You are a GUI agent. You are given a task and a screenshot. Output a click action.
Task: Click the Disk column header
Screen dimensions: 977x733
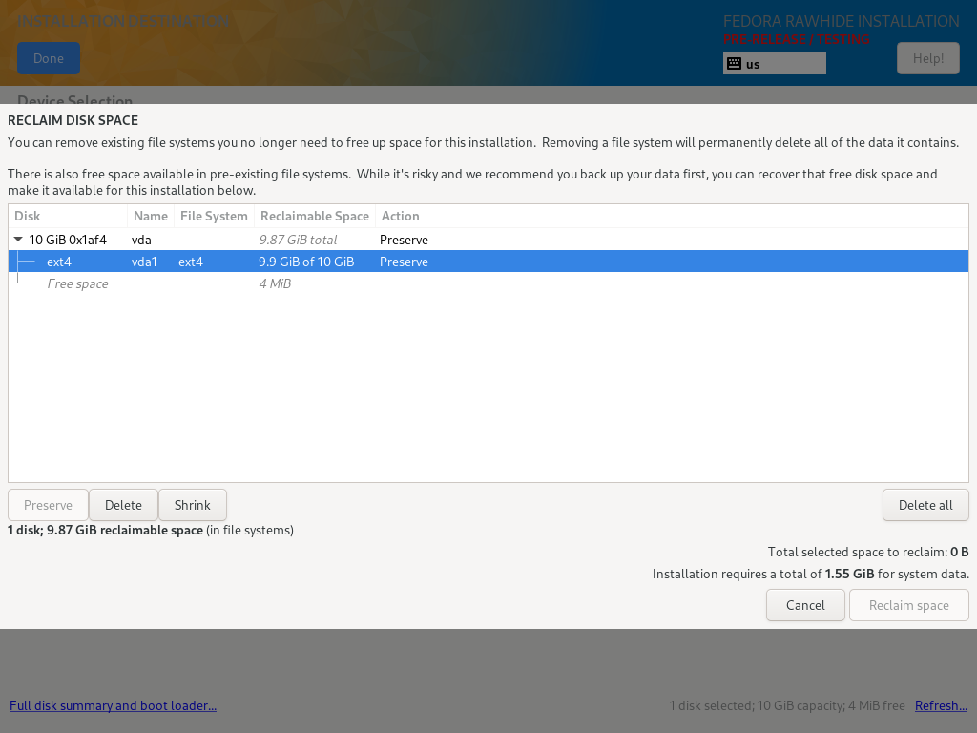pyautogui.click(x=68, y=216)
